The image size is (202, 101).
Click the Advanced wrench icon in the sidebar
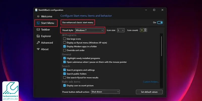tap(38, 43)
